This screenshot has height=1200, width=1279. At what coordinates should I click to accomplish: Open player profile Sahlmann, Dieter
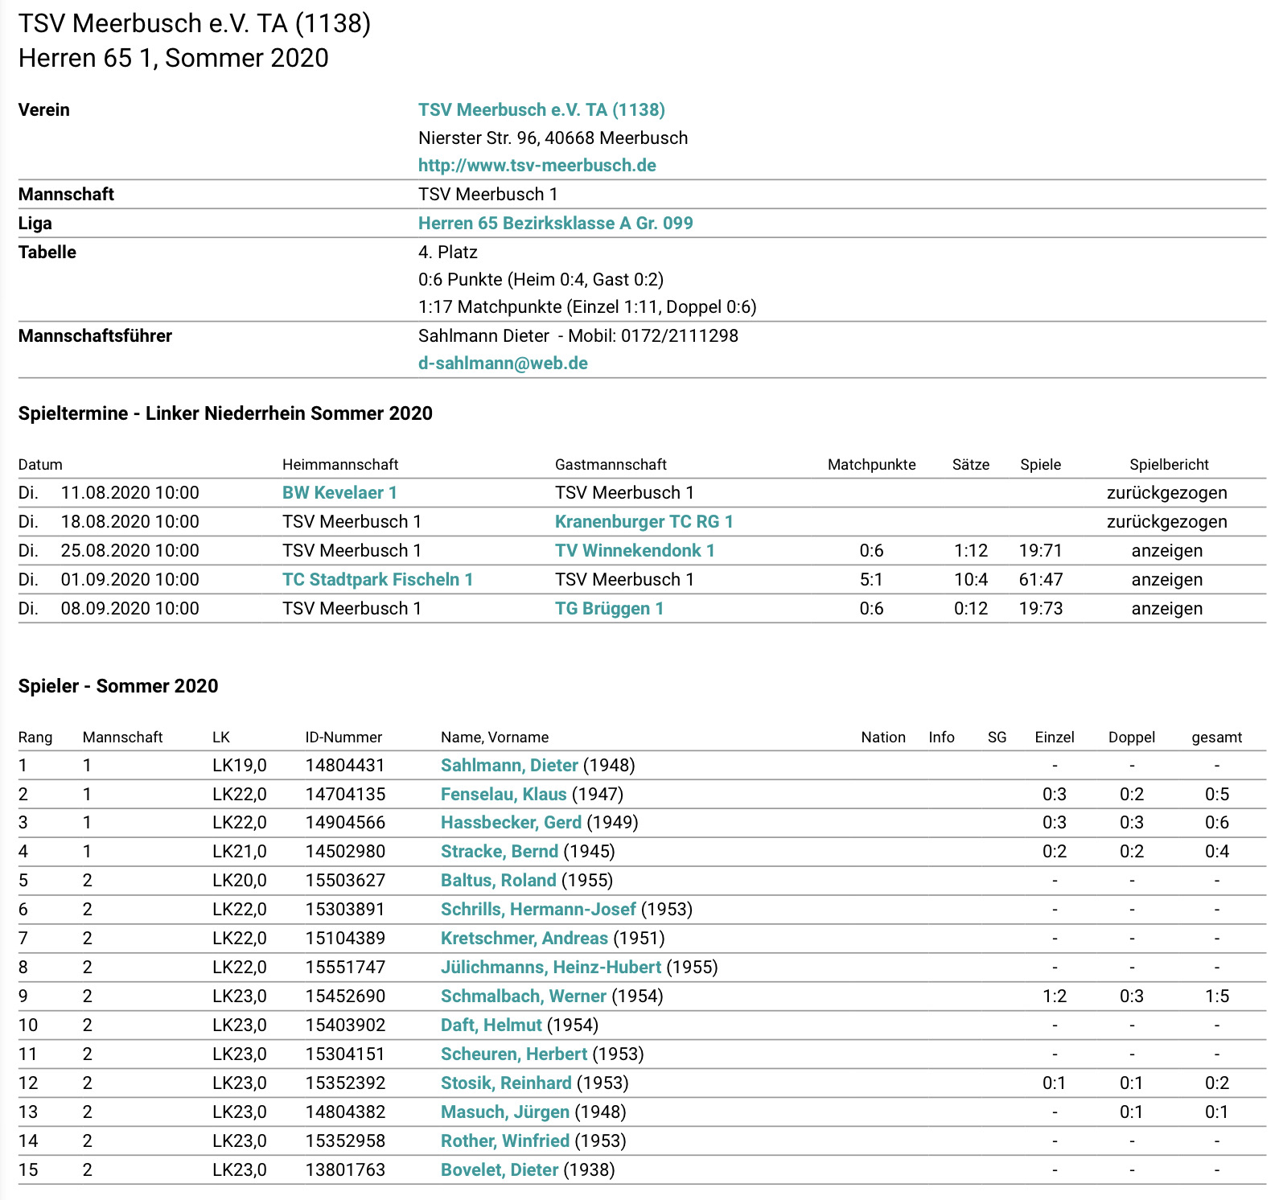click(509, 765)
